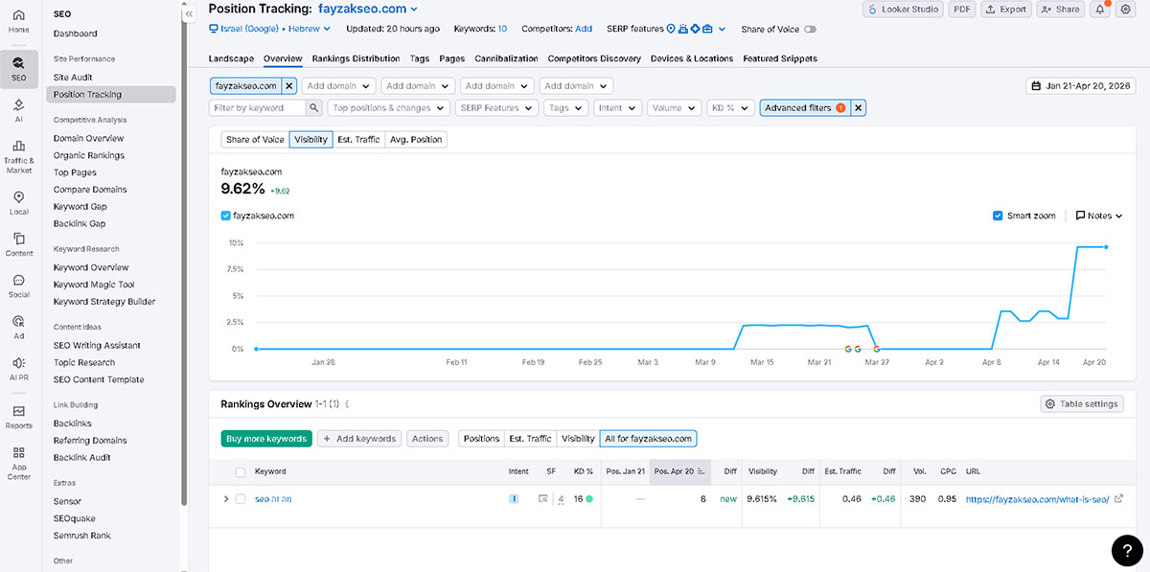Open Intent filter dropdown
The width and height of the screenshot is (1150, 572).
pos(618,108)
